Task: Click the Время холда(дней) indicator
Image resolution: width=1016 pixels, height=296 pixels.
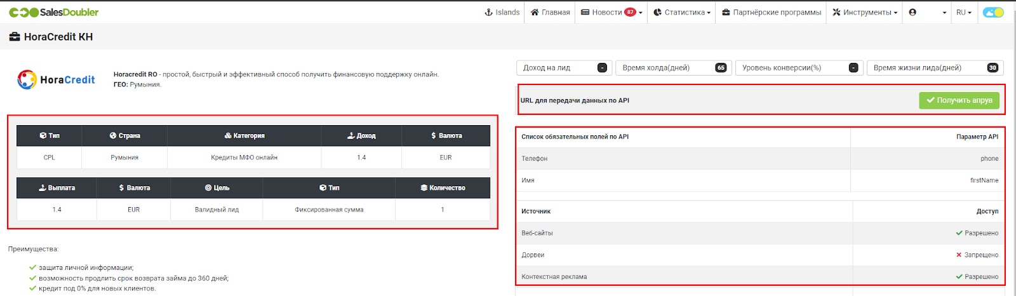Action: click(674, 68)
